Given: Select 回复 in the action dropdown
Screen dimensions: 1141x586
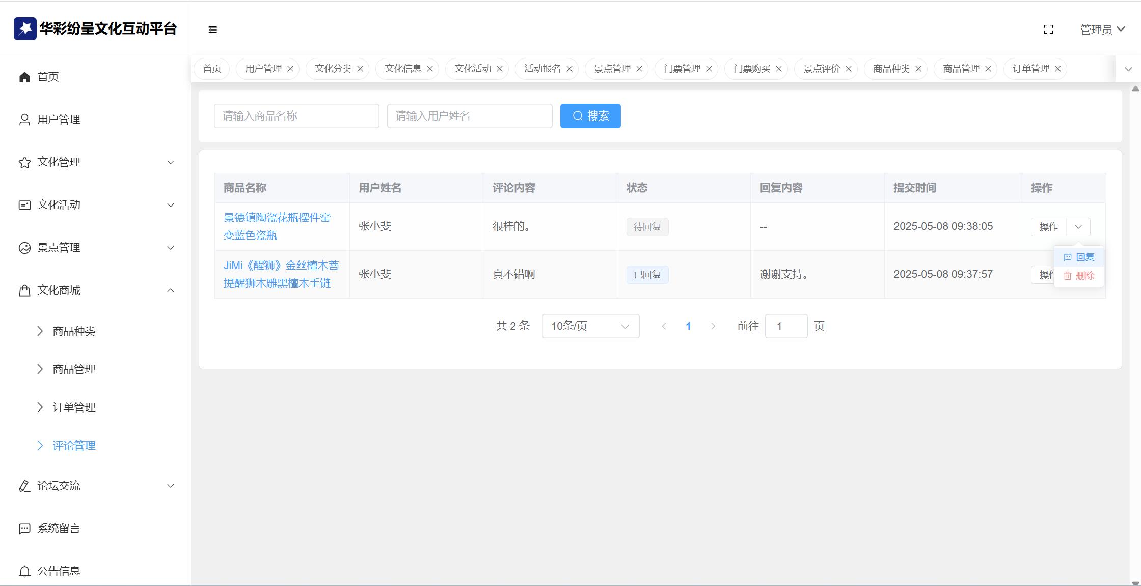Looking at the screenshot, I should click(1079, 257).
